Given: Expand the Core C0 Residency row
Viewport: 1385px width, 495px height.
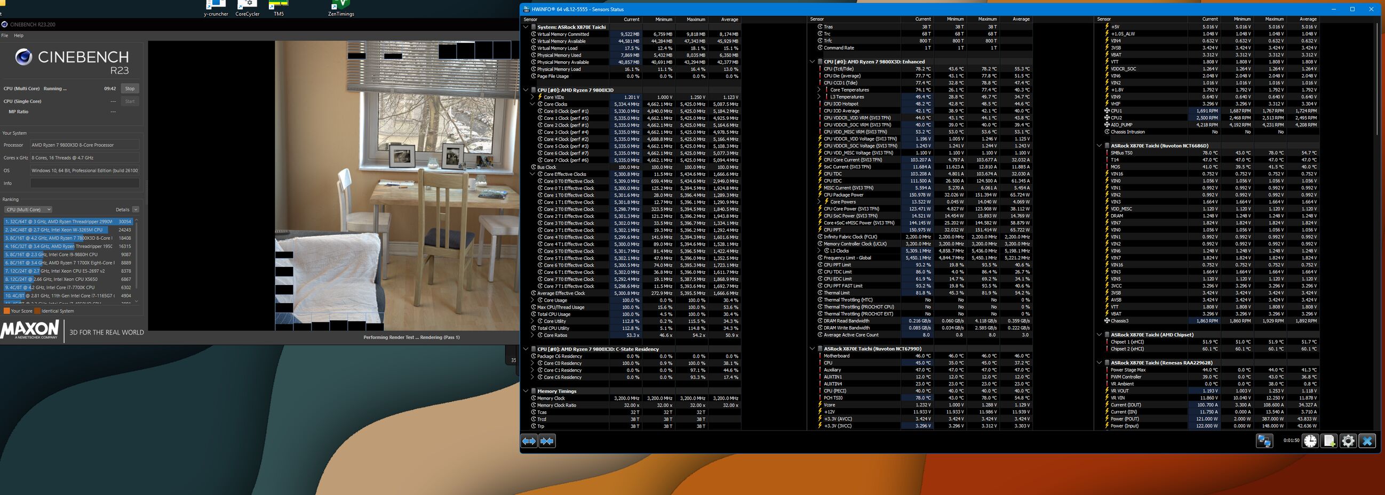Looking at the screenshot, I should [533, 363].
